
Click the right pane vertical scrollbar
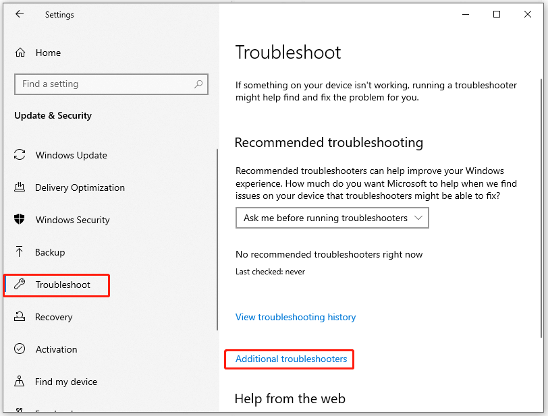(543, 202)
